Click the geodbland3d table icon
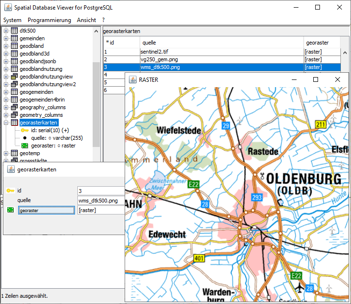The width and height of the screenshot is (351, 304). pos(14,54)
